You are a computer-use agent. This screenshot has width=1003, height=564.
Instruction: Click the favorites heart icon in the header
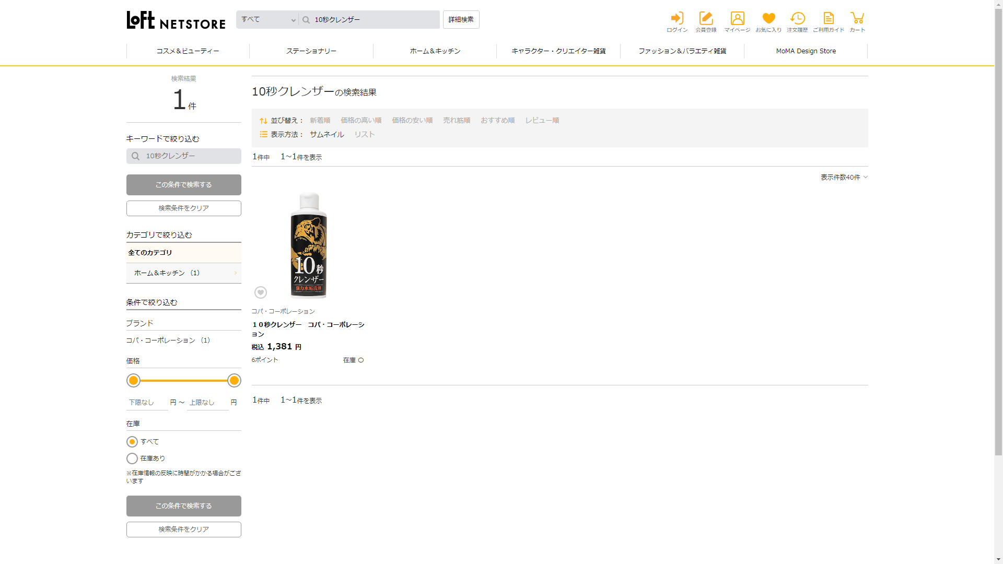tap(768, 19)
